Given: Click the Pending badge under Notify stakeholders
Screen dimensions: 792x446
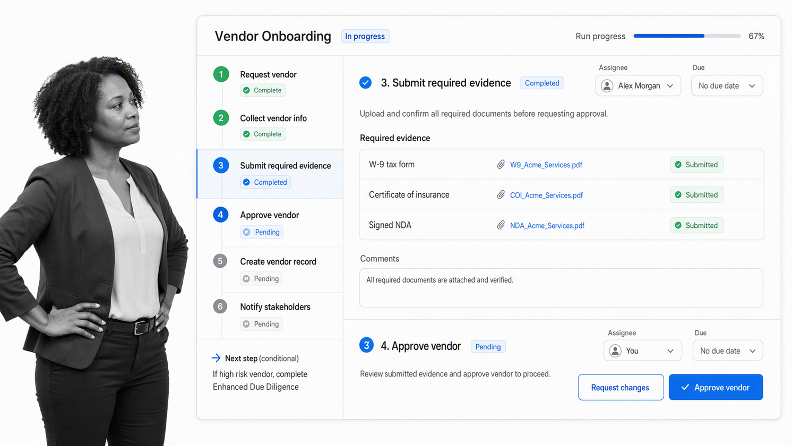Looking at the screenshot, I should tap(261, 324).
